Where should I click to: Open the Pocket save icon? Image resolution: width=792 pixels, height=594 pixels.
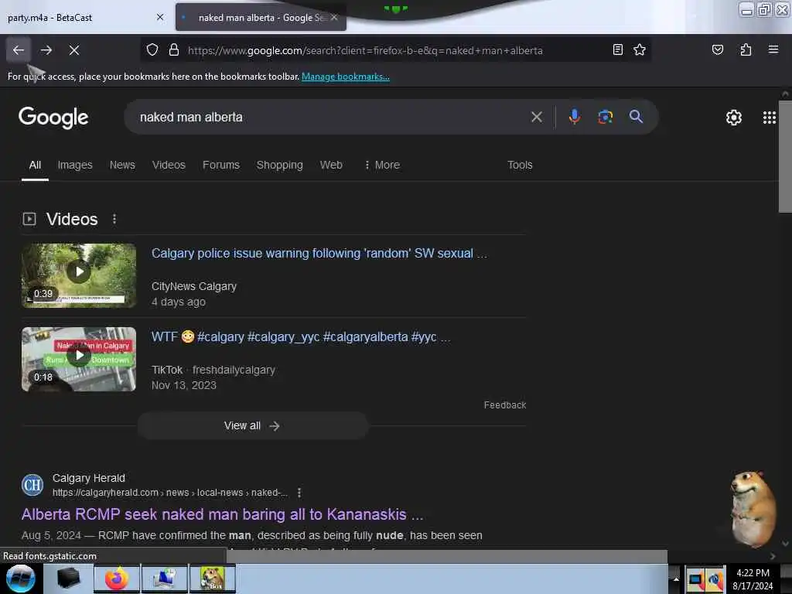[718, 49]
